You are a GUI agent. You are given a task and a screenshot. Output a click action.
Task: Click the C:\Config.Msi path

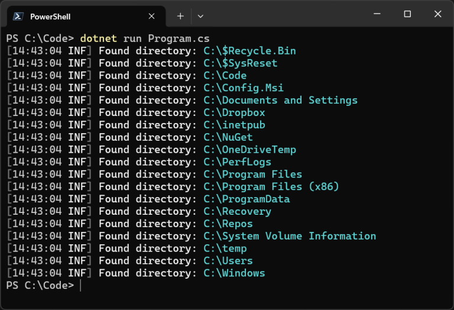tap(244, 88)
